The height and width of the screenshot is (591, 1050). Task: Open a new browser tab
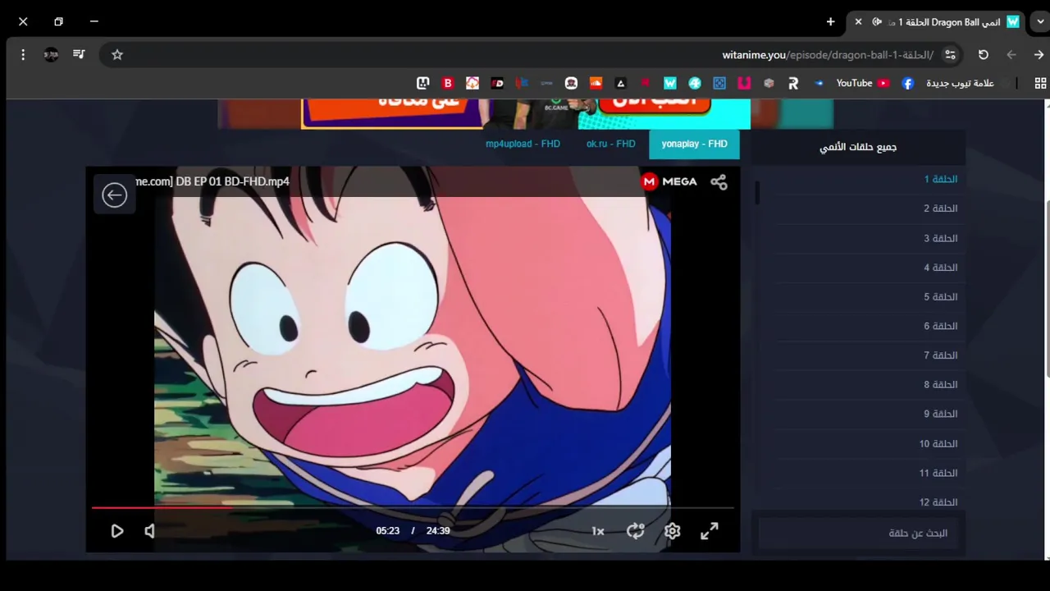coord(830,22)
